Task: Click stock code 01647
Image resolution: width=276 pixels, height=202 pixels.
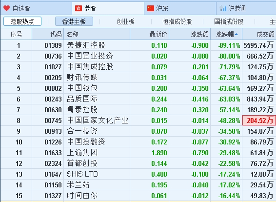Action: (53, 175)
